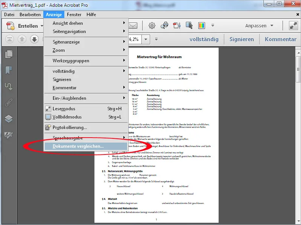301x225 pixels.
Task: Open the attachments paperclip panel
Action: (x=9, y=102)
